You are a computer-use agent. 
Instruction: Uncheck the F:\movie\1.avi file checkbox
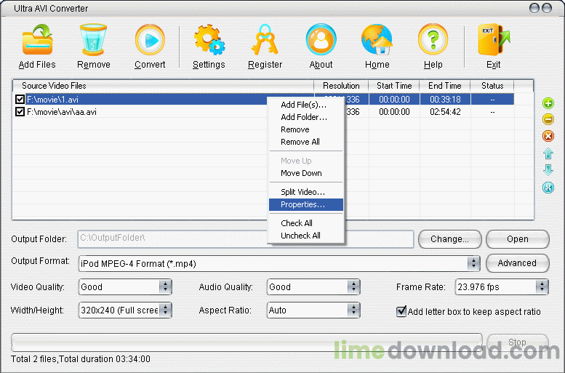20,100
